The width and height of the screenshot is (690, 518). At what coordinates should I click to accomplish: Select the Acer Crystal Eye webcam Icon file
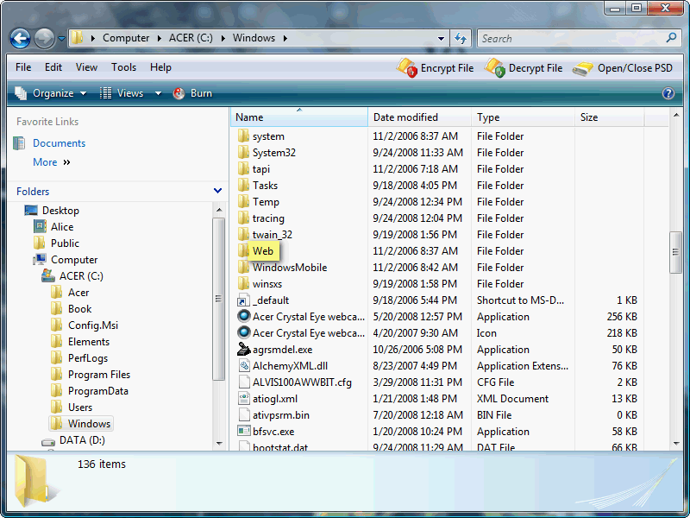[243, 332]
